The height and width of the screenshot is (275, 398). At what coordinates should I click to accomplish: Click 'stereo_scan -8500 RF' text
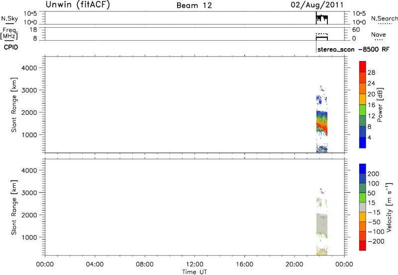pyautogui.click(x=353, y=49)
